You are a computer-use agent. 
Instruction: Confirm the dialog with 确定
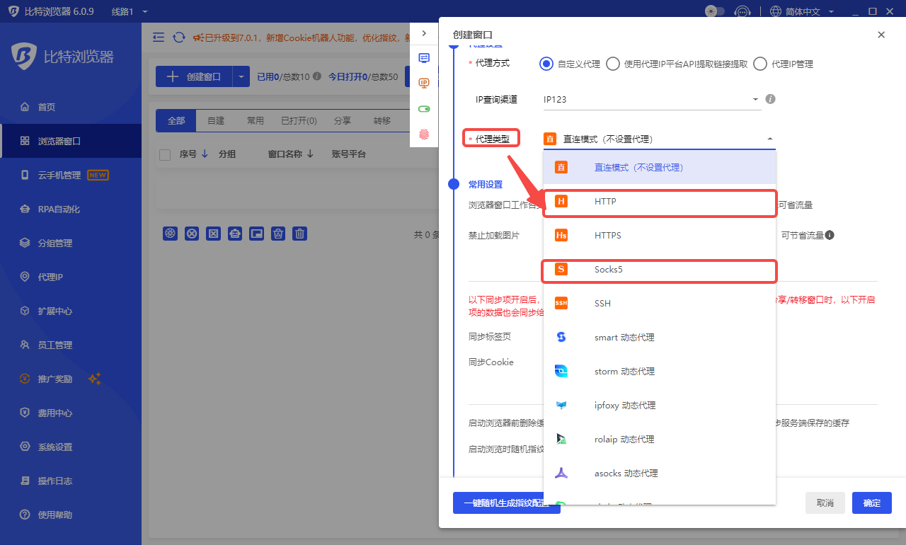[872, 503]
